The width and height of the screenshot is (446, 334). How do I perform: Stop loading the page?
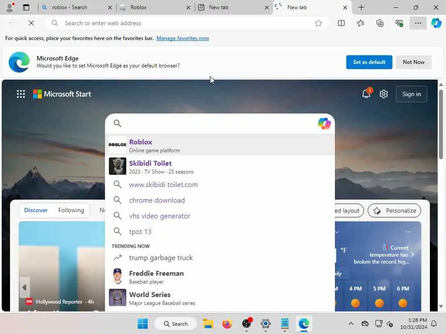pos(31,23)
